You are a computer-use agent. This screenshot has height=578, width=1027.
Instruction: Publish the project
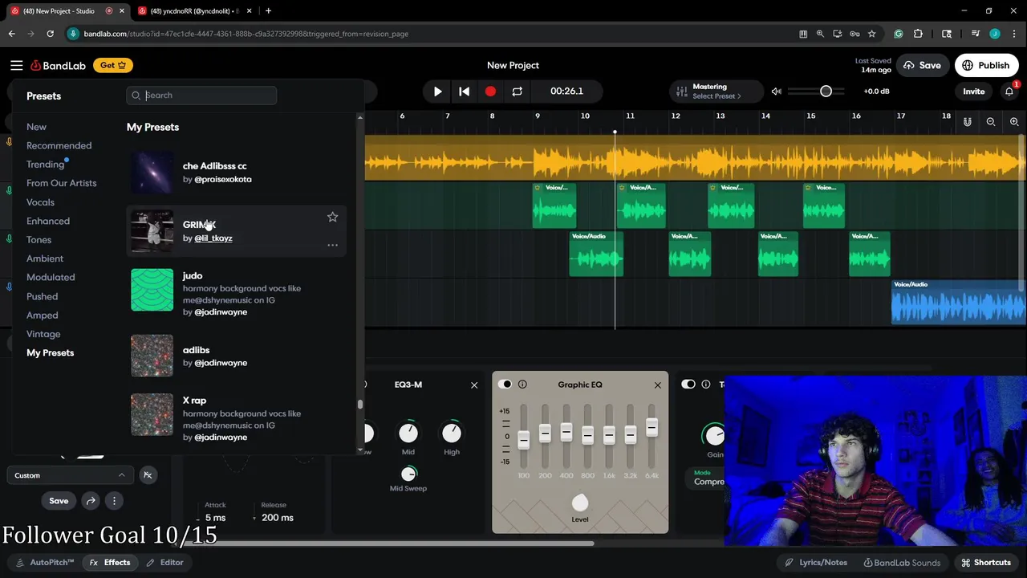[986, 66]
